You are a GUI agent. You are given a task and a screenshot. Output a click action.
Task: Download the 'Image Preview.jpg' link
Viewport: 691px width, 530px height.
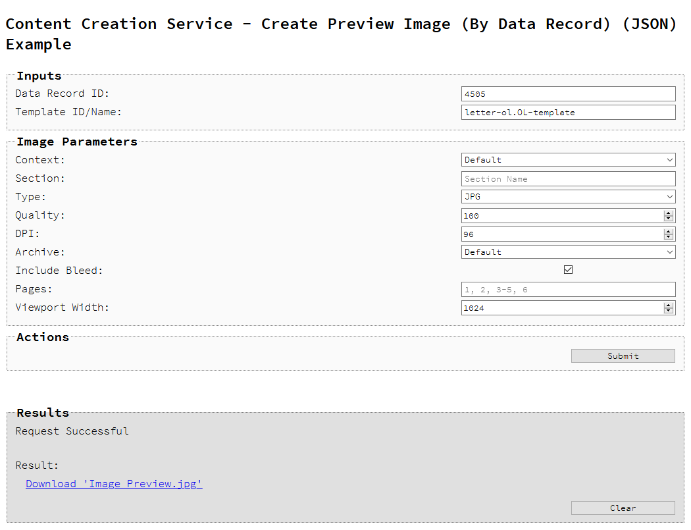pyautogui.click(x=114, y=484)
